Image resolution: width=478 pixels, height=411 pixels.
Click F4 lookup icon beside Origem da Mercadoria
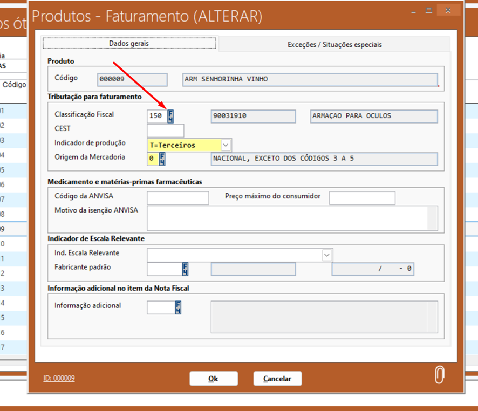pos(162,159)
